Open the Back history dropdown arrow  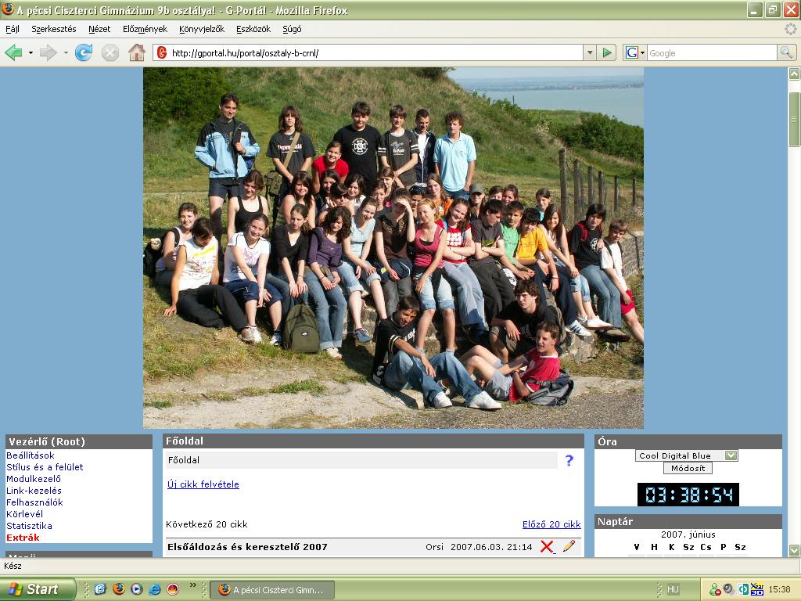(x=31, y=52)
